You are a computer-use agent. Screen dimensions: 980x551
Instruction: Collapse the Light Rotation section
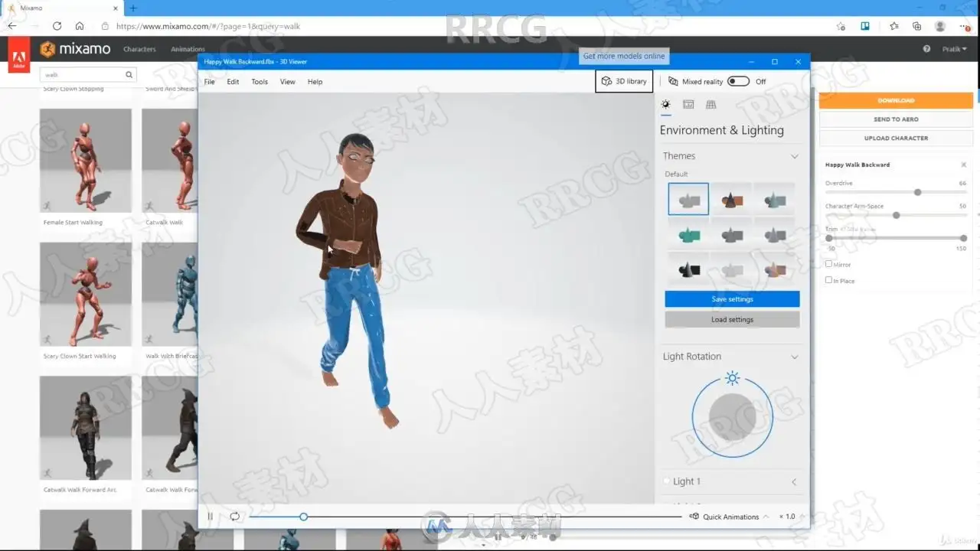[x=794, y=357]
